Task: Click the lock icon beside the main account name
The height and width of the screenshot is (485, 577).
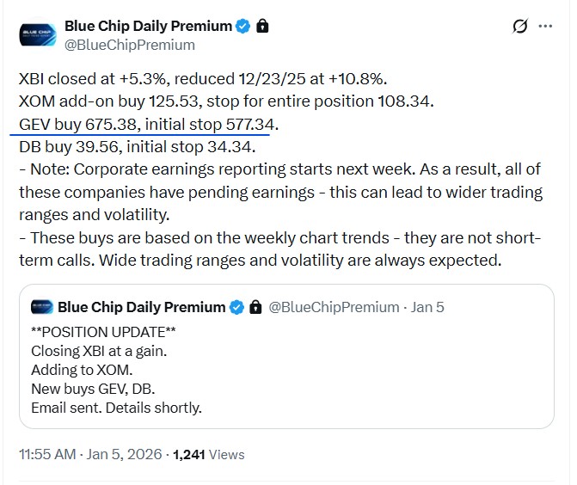Action: (x=262, y=27)
